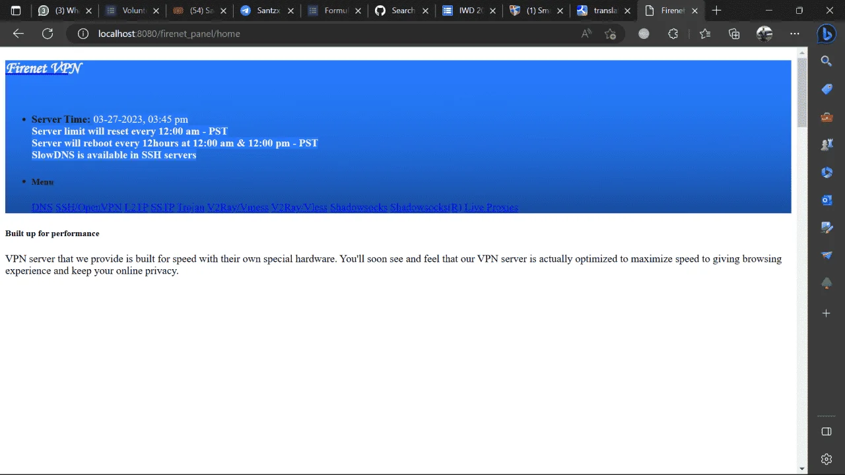
Task: Switch to the 'Formul' tab
Action: [x=333, y=11]
